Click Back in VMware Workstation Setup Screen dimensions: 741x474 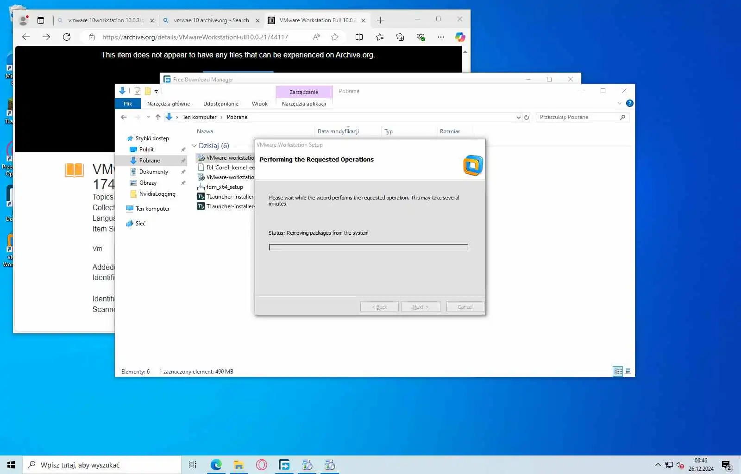click(379, 307)
